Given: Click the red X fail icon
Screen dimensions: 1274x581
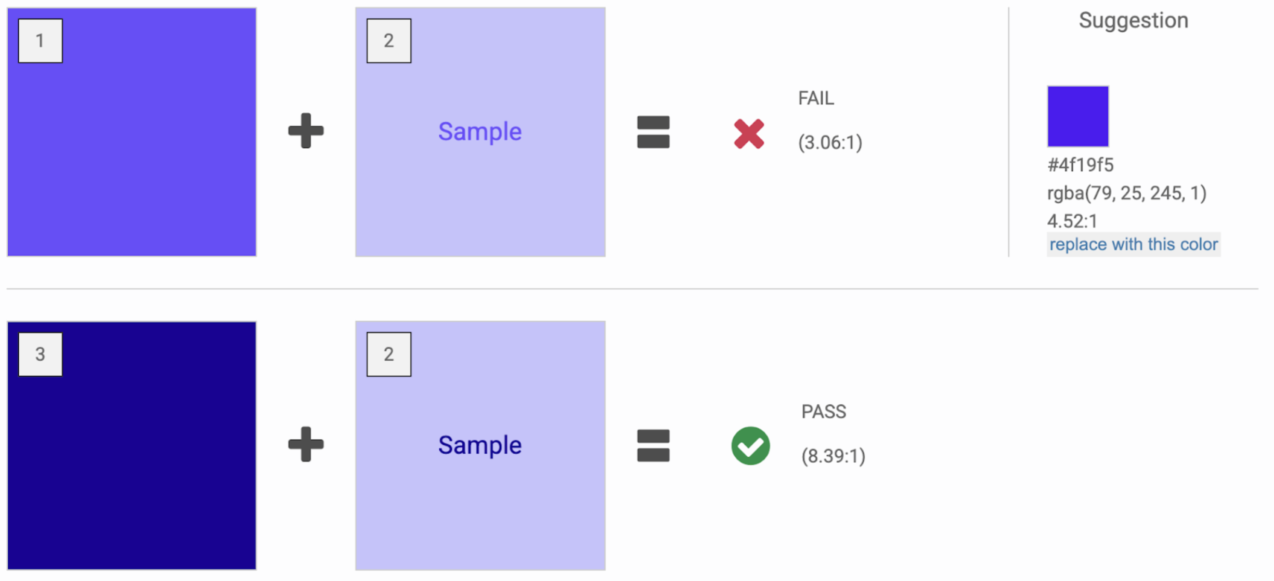Looking at the screenshot, I should [749, 134].
